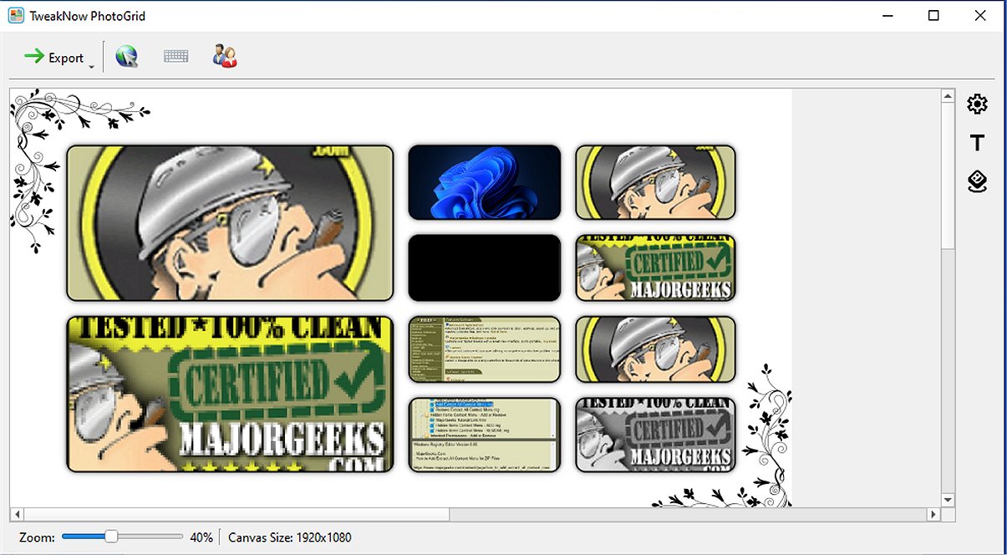Click the two users icon
The width and height of the screenshot is (1007, 555).
click(x=224, y=57)
